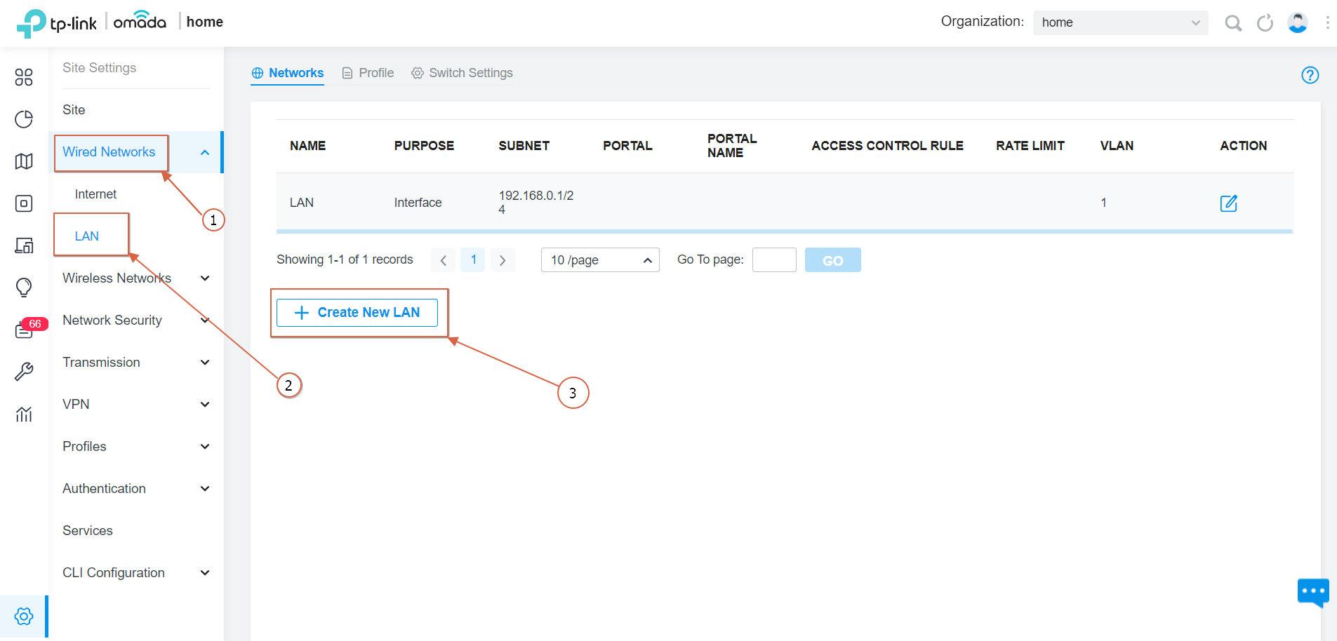1337x641 pixels.
Task: Open the Clients icon in the left rail
Action: 24,245
